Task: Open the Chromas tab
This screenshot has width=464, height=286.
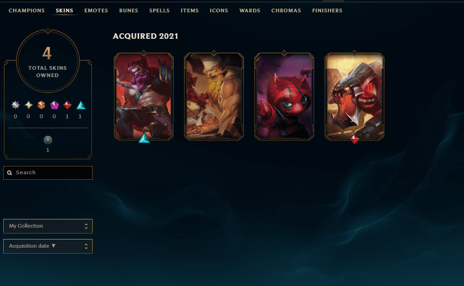Action: tap(286, 10)
